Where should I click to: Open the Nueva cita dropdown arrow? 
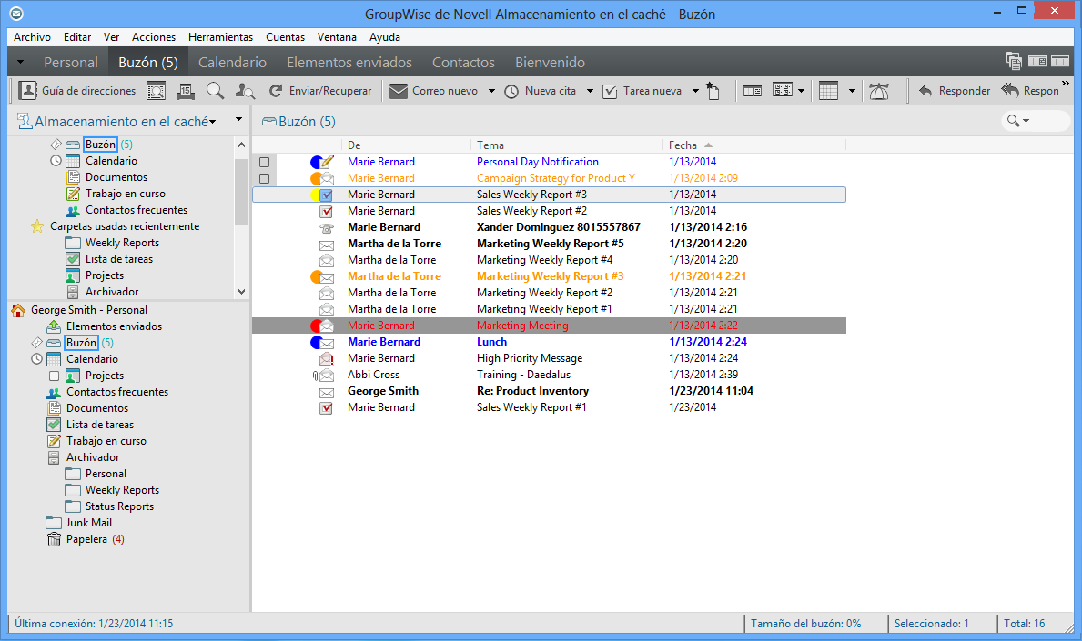pyautogui.click(x=590, y=91)
